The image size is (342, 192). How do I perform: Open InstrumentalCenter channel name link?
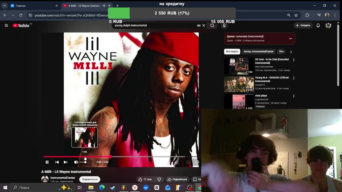63,178
